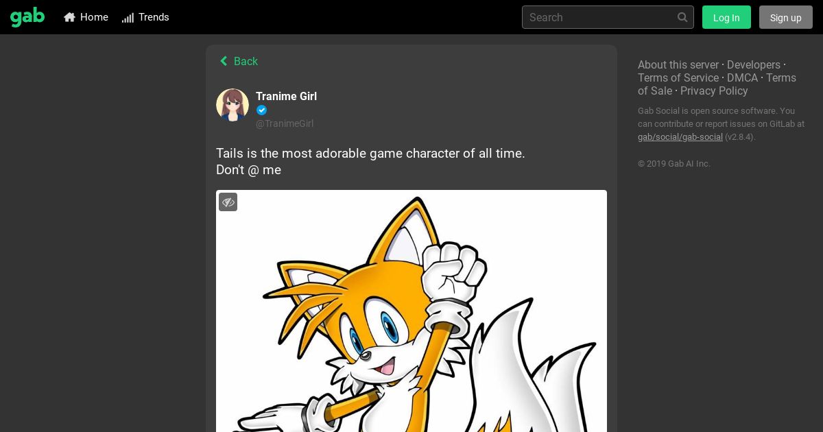Screen dimensions: 823x432
Task: Click the blue verified badge
Action: click(x=261, y=110)
